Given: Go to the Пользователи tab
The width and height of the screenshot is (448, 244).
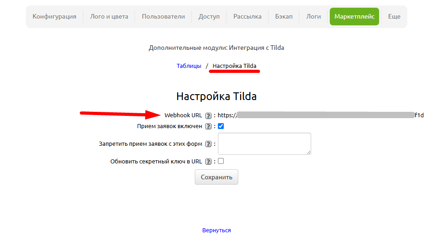Looking at the screenshot, I should coord(163,16).
